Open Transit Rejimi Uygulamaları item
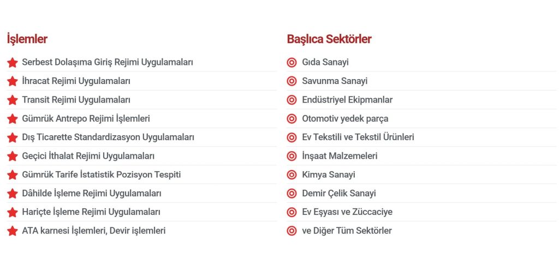The height and width of the screenshot is (265, 559). (76, 100)
